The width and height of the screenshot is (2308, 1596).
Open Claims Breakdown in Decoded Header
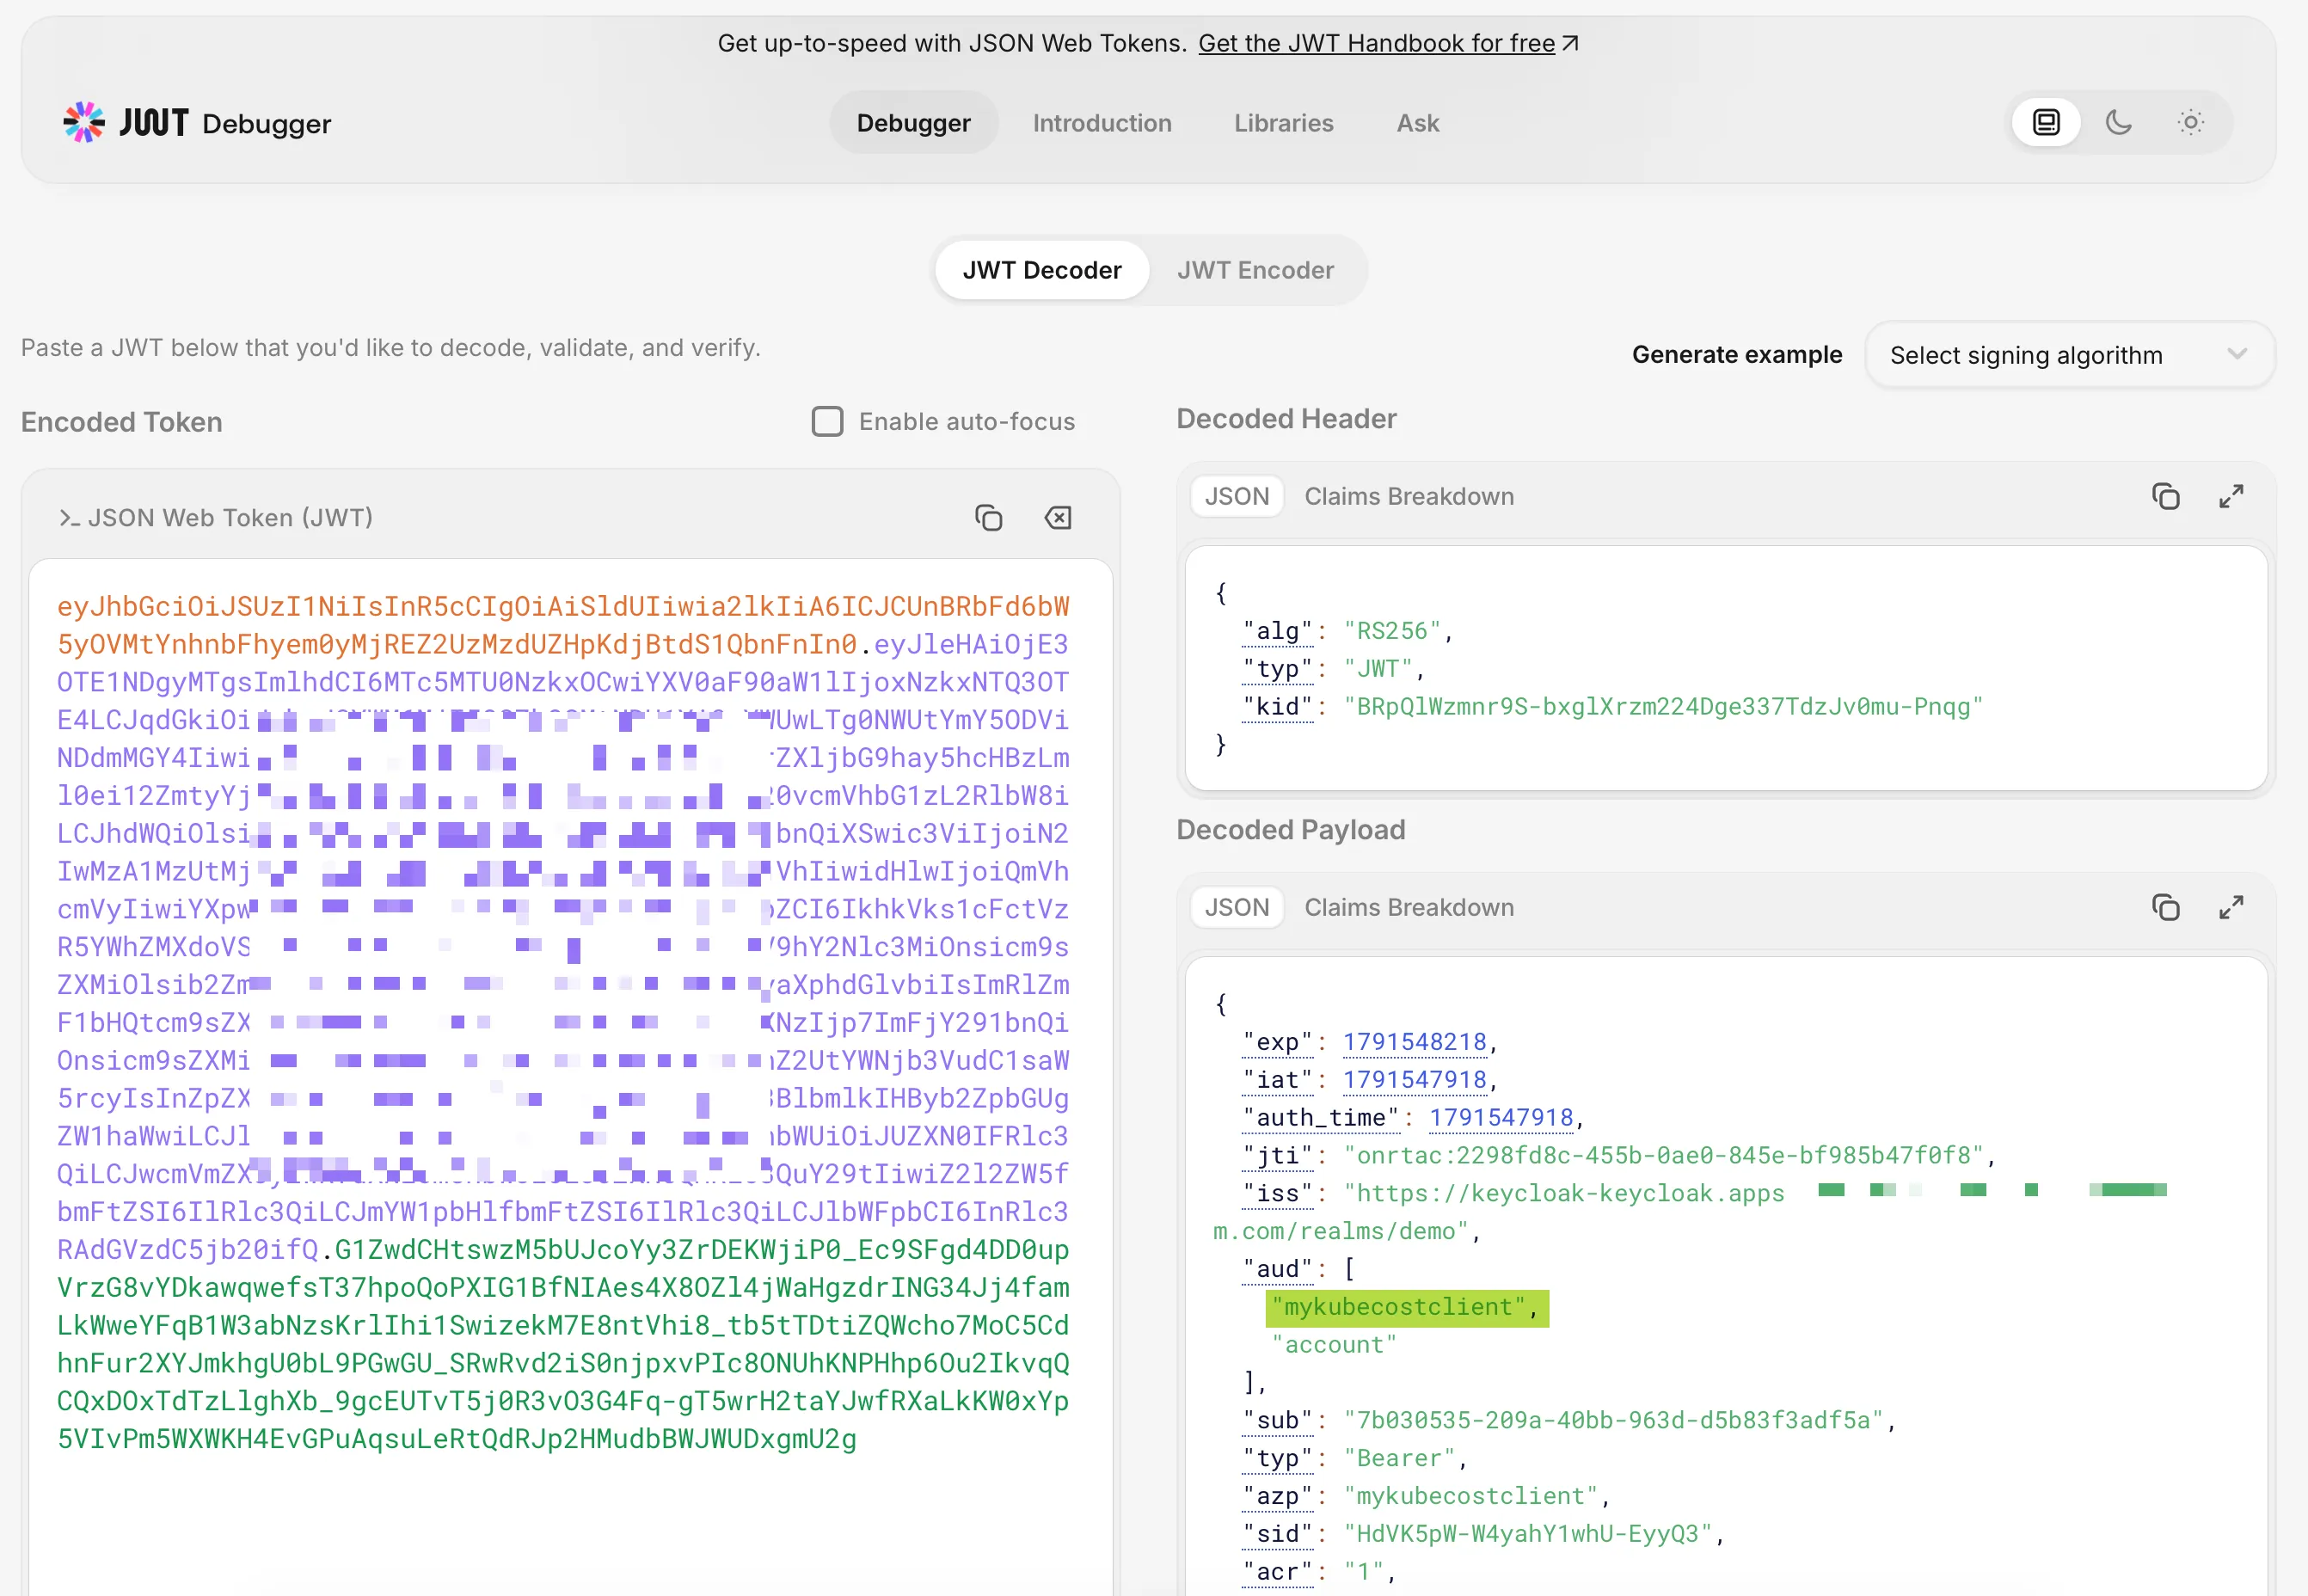click(1408, 496)
